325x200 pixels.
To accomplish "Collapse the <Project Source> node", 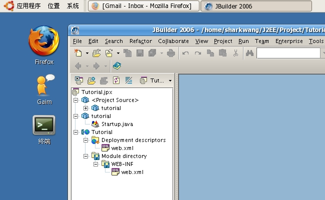I will 76,100.
